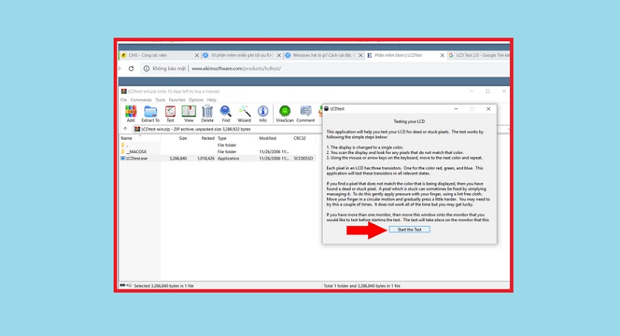The height and width of the screenshot is (336, 620).
Task: Open the Find magnifier tool
Action: click(226, 113)
